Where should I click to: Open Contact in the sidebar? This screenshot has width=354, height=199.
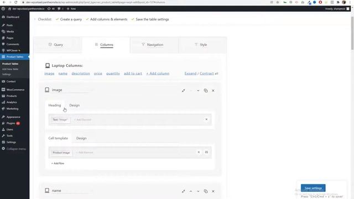click(11, 81)
